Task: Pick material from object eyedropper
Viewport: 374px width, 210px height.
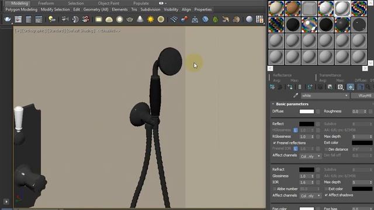Action: point(296,96)
